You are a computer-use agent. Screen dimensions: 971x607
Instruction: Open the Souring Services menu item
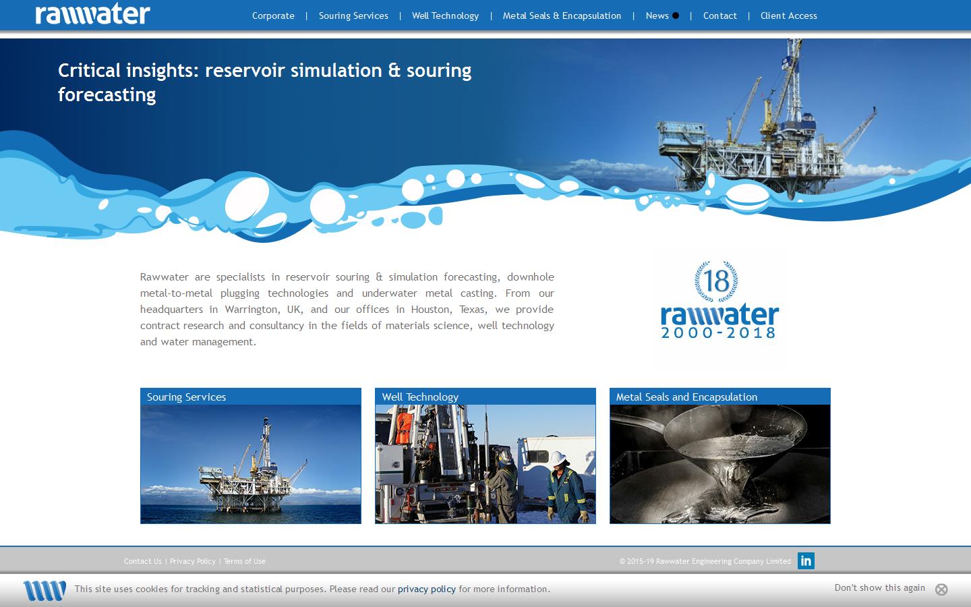click(x=353, y=16)
